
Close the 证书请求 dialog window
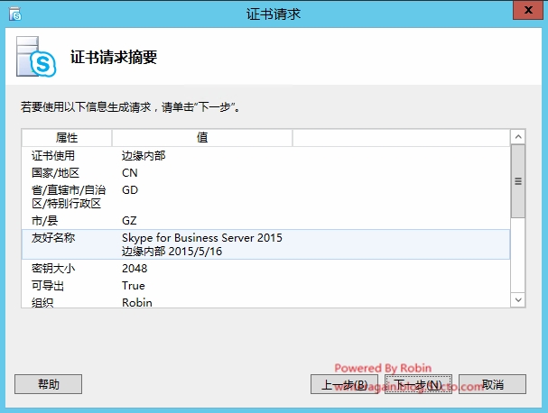click(528, 10)
